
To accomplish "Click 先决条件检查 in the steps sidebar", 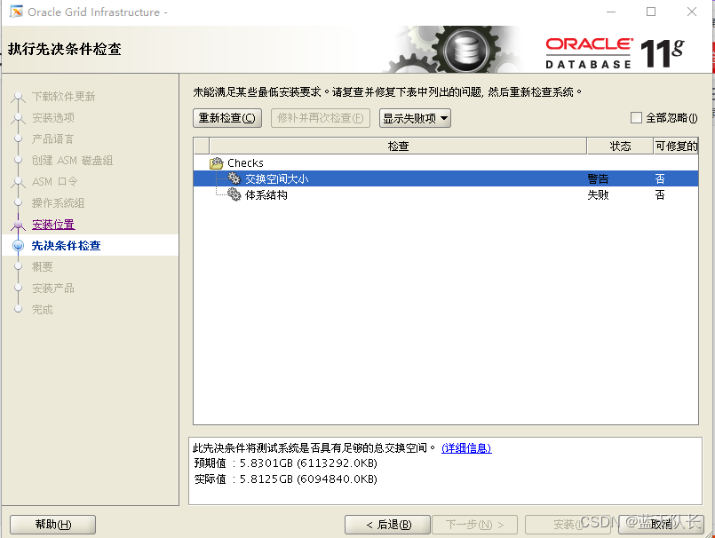I will 66,246.
